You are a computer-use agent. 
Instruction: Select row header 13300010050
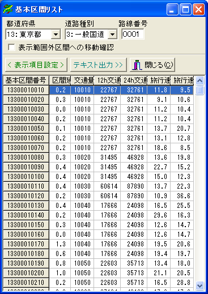[26, 129]
